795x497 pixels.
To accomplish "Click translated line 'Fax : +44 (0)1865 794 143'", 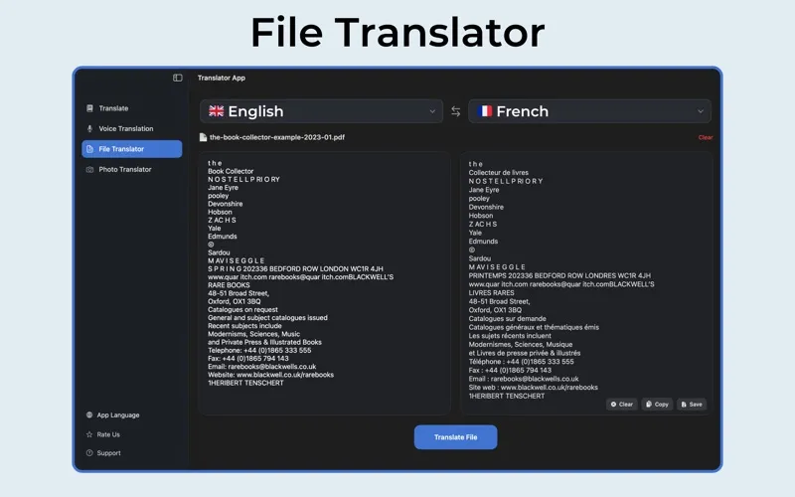I will [x=510, y=370].
